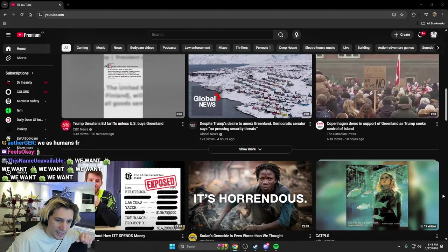Select the Music filter chip
448x252 pixels.
(x=101, y=48)
